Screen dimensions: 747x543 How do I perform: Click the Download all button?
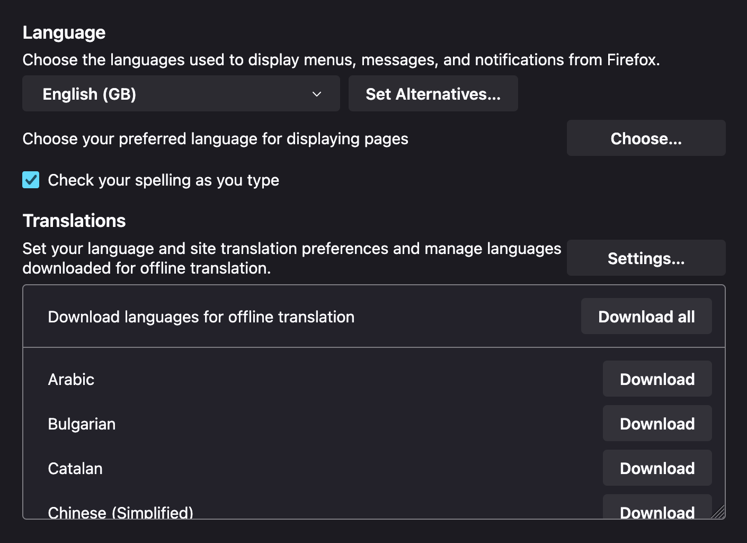click(646, 316)
